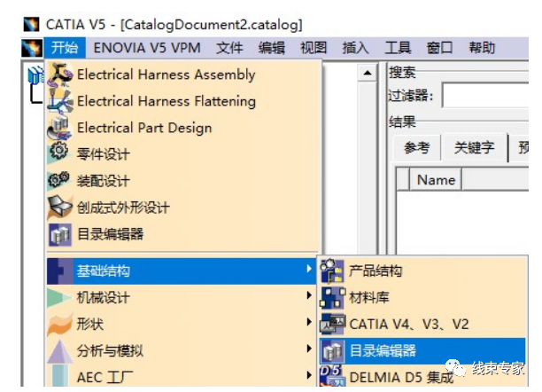The width and height of the screenshot is (542, 392).
Task: Choose the 零件设计 entry text
Action: point(103,154)
